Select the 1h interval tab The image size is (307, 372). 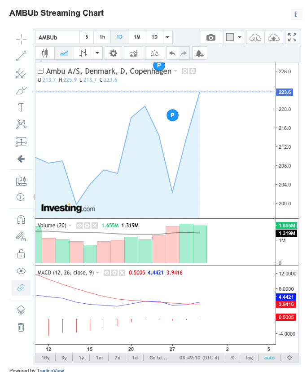pyautogui.click(x=102, y=37)
